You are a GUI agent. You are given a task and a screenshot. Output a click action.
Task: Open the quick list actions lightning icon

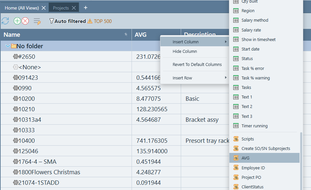(37, 21)
